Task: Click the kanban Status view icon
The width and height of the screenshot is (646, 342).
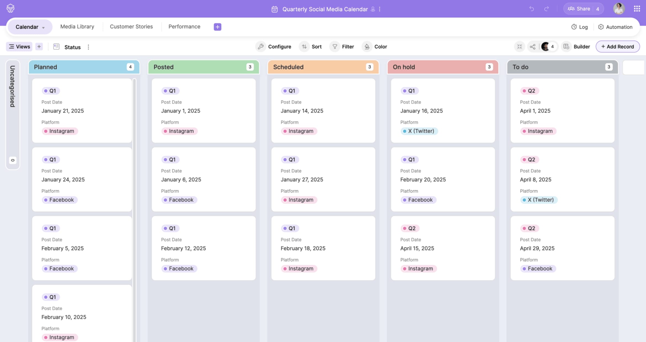Action: pyautogui.click(x=56, y=47)
